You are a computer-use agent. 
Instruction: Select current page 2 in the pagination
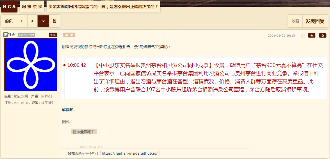click(x=44, y=21)
